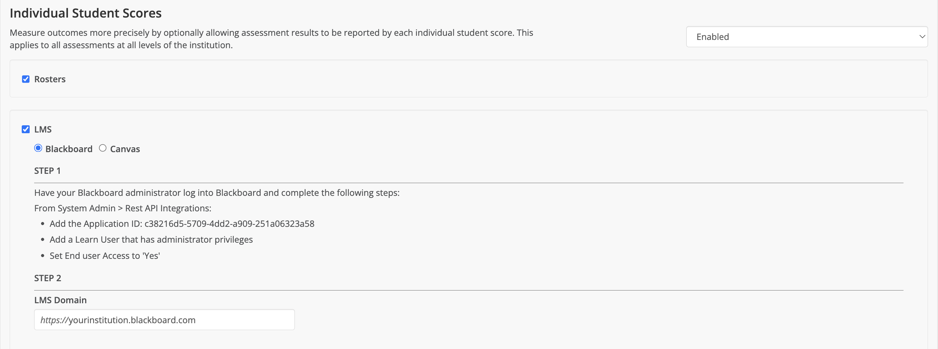Click the STEP 2 section heading
This screenshot has height=349, width=938.
[x=47, y=278]
